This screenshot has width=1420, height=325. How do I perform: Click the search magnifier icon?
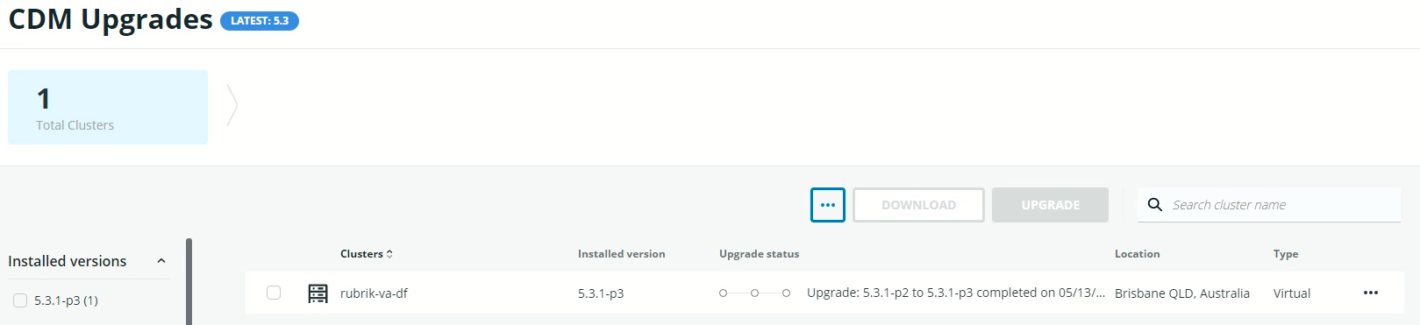(x=1155, y=204)
